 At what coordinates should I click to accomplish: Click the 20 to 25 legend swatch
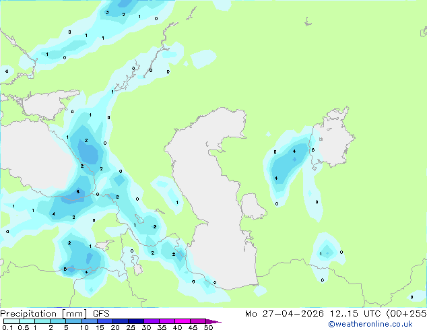[x=120, y=321]
